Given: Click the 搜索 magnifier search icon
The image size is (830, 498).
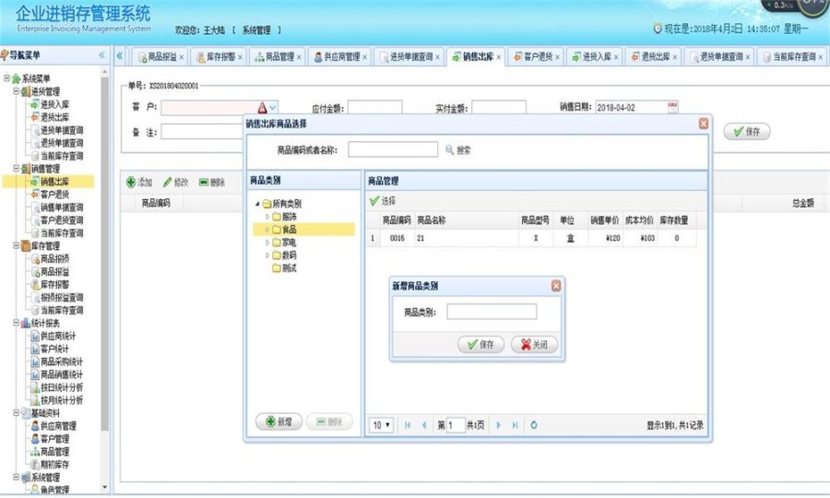Looking at the screenshot, I should click(450, 149).
